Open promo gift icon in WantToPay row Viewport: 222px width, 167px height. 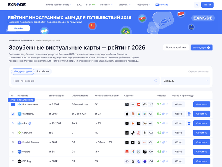[x=189, y=114]
